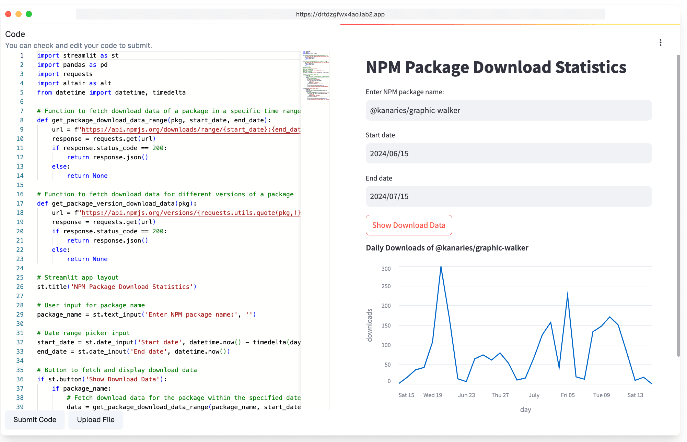Click the downloads/range API URL string

(x=191, y=130)
